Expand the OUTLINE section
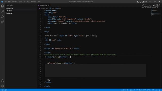This screenshot has width=162, height=91. (21, 11)
